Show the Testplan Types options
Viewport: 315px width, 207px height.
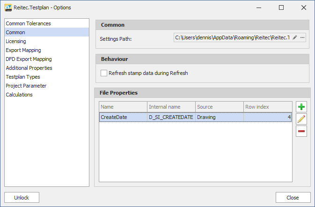(x=23, y=77)
